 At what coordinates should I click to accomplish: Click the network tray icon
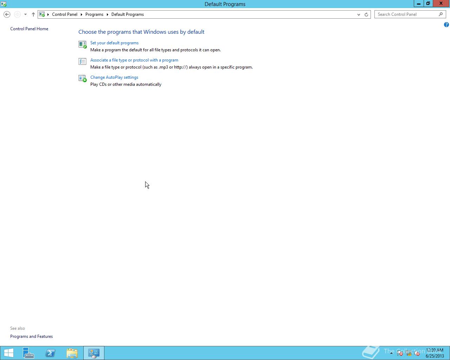(x=409, y=353)
